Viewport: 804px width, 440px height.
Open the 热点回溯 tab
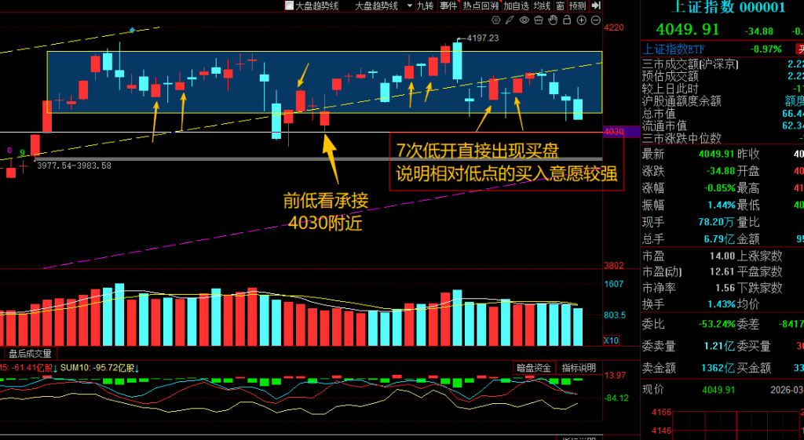[481, 5]
